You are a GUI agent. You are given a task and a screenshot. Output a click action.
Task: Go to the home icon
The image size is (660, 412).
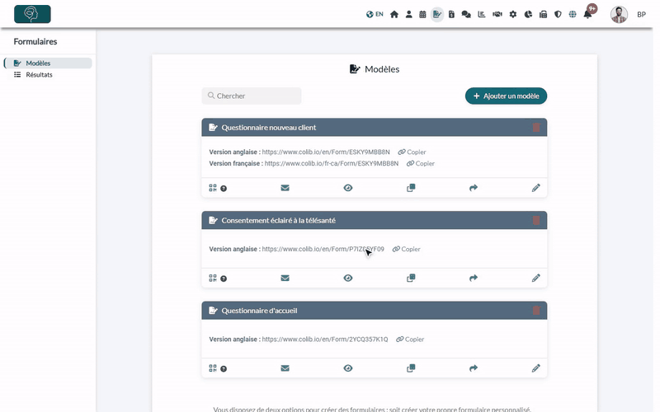point(394,14)
